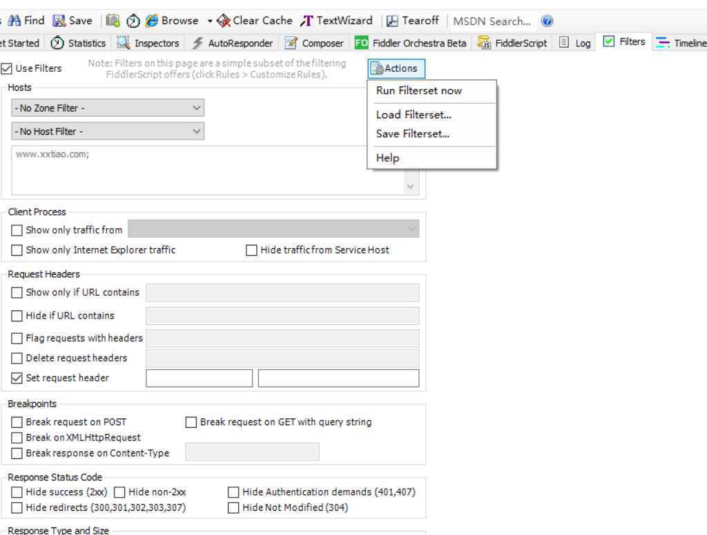Image resolution: width=707 pixels, height=535 pixels.
Task: Click the Set request header name field
Action: coord(200,378)
